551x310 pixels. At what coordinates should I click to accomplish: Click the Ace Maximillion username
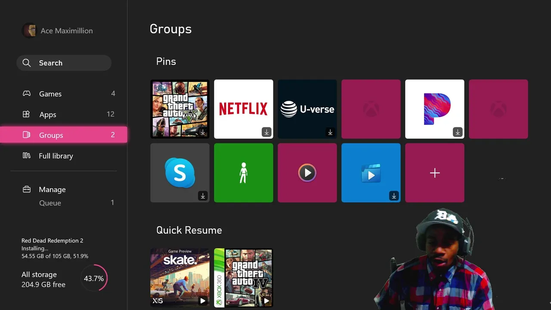coord(67,31)
